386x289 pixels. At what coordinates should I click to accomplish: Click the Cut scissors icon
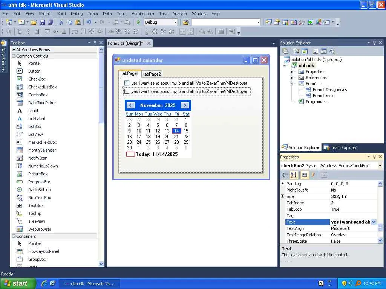[61, 22]
